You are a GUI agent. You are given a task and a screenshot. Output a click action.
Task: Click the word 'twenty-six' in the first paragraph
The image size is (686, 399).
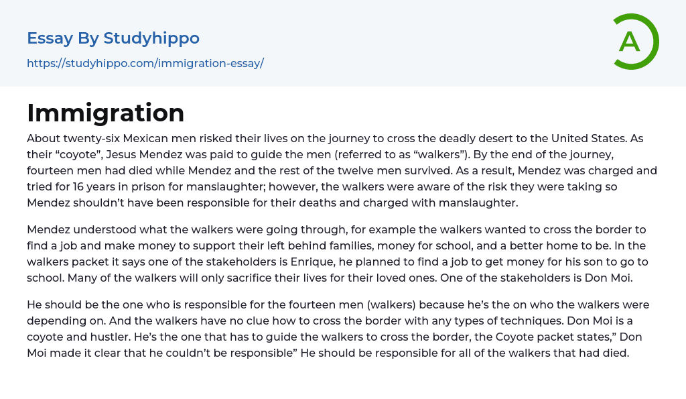(90, 139)
